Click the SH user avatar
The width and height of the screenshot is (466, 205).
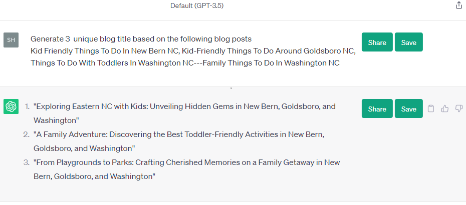(x=11, y=40)
